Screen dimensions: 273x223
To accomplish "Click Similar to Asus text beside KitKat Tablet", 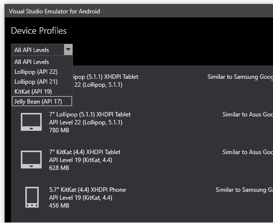I will 248,152.
